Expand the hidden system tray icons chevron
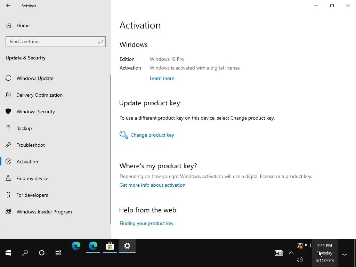356x267 pixels. 291,253
